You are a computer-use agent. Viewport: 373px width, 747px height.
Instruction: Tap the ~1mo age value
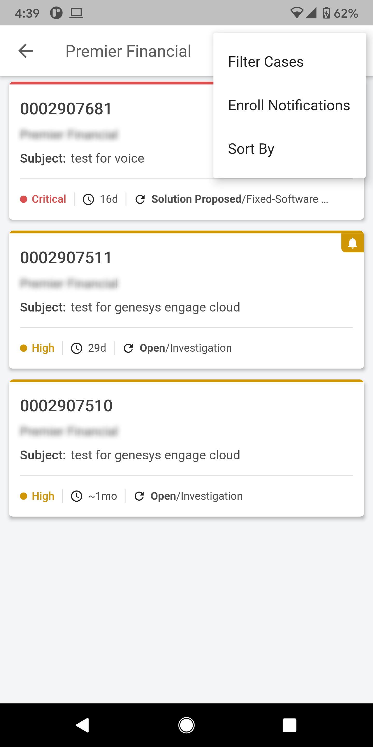click(103, 496)
